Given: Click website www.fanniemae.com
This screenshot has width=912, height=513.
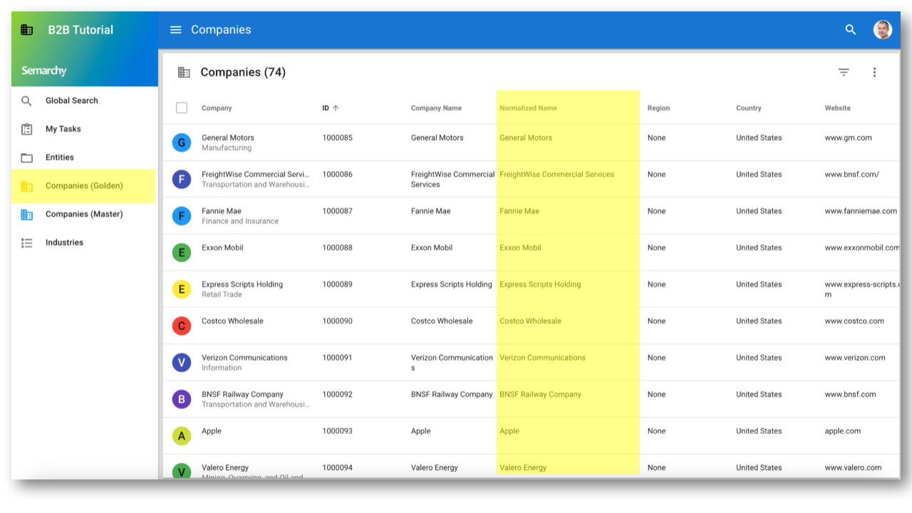Looking at the screenshot, I should coord(861,212).
